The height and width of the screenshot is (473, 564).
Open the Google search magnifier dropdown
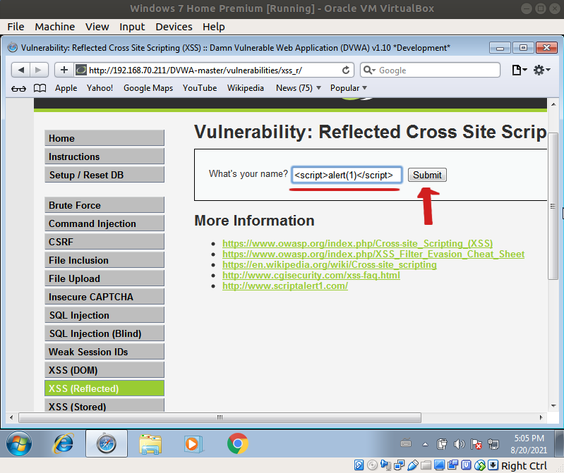pos(369,70)
